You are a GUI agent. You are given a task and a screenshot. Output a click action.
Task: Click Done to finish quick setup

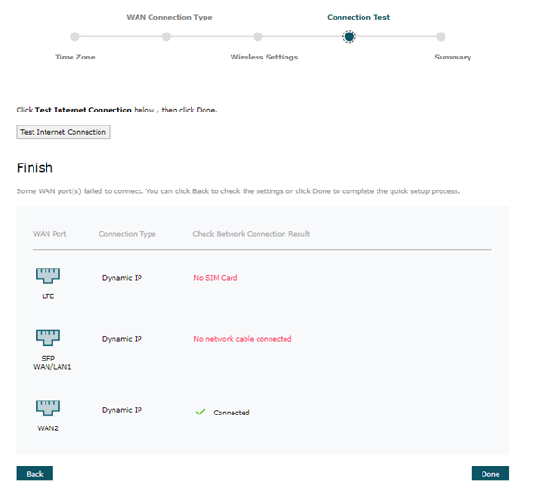pyautogui.click(x=490, y=474)
